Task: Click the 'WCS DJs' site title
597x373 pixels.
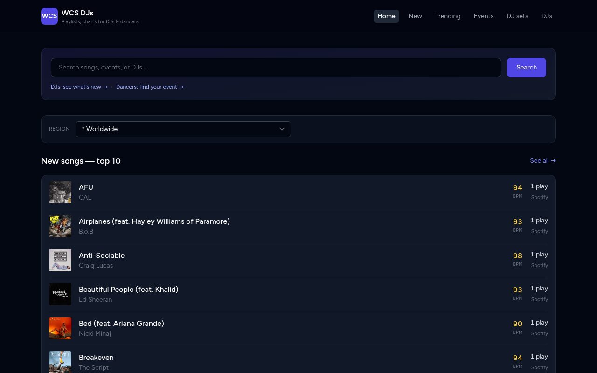Action: 77,13
